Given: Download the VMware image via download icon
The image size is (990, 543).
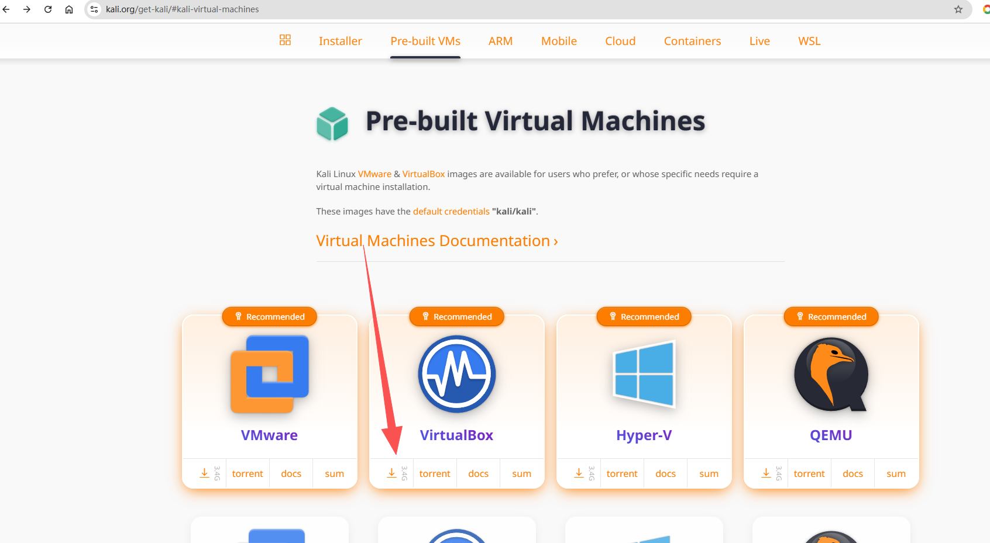Looking at the screenshot, I should tap(204, 473).
